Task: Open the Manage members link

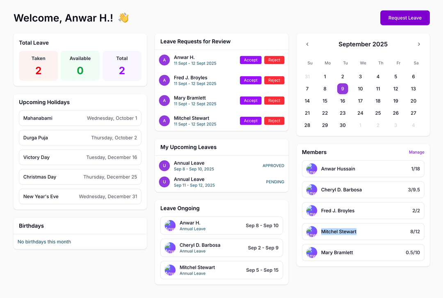Action: [x=416, y=152]
